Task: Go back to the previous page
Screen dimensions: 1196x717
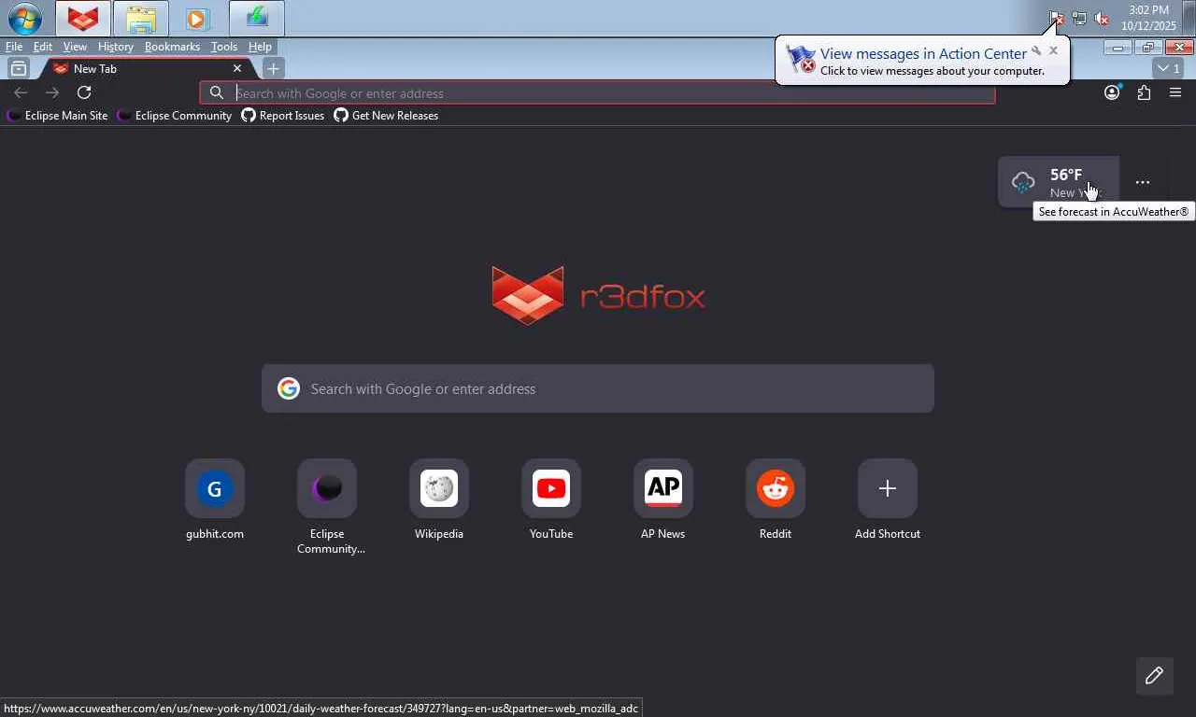Action: (21, 92)
